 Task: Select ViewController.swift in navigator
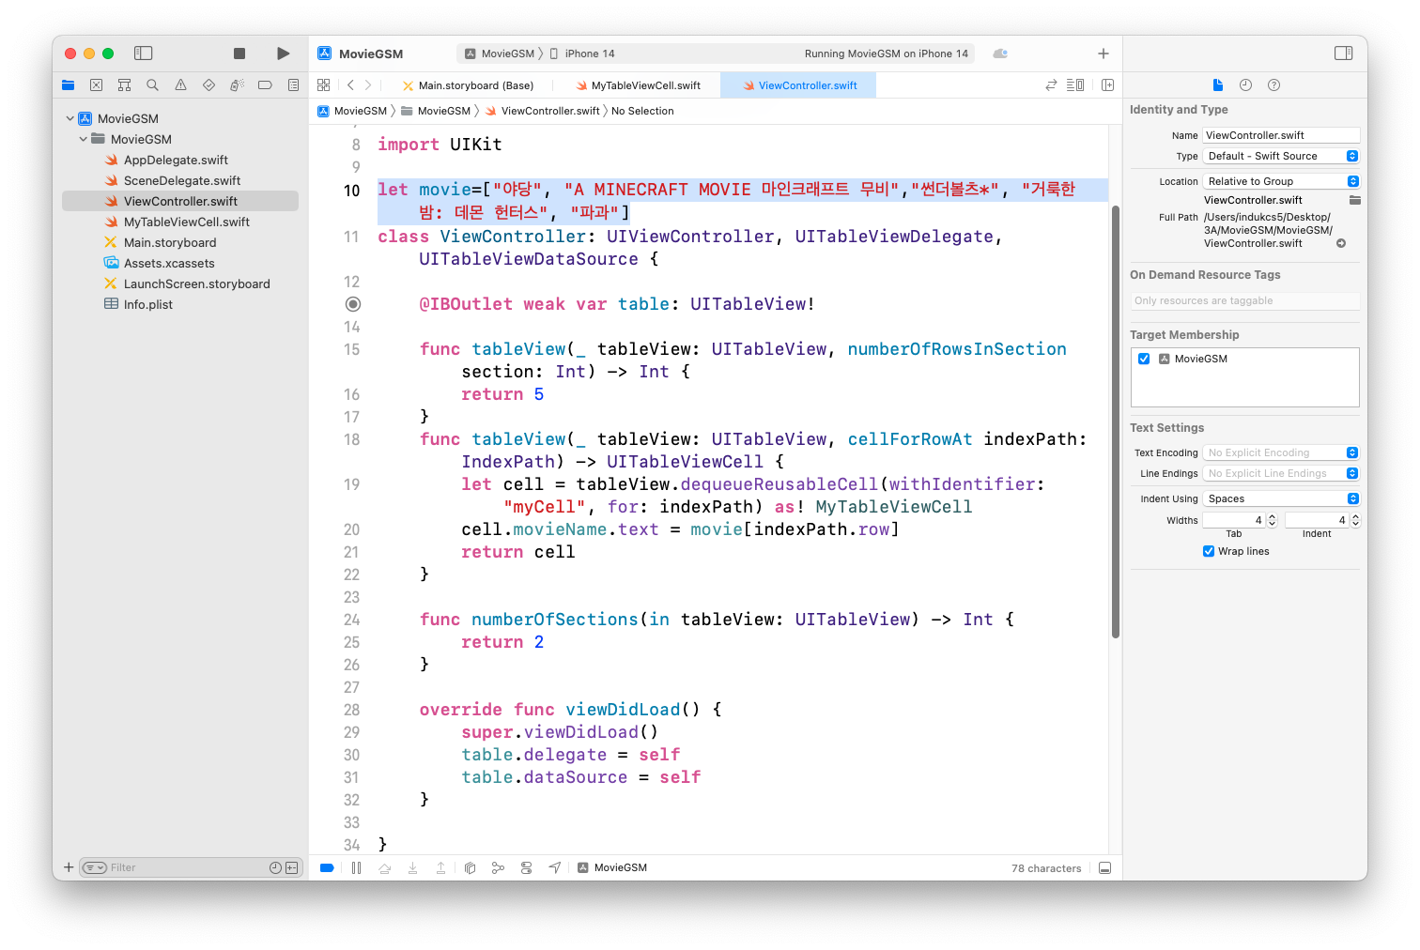coord(180,201)
